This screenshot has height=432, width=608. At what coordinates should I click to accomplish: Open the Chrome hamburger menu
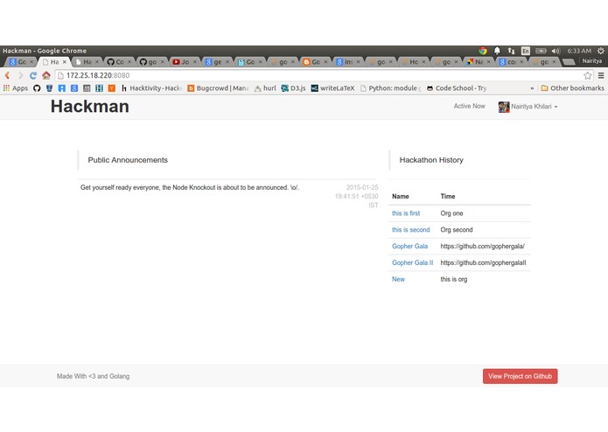601,75
